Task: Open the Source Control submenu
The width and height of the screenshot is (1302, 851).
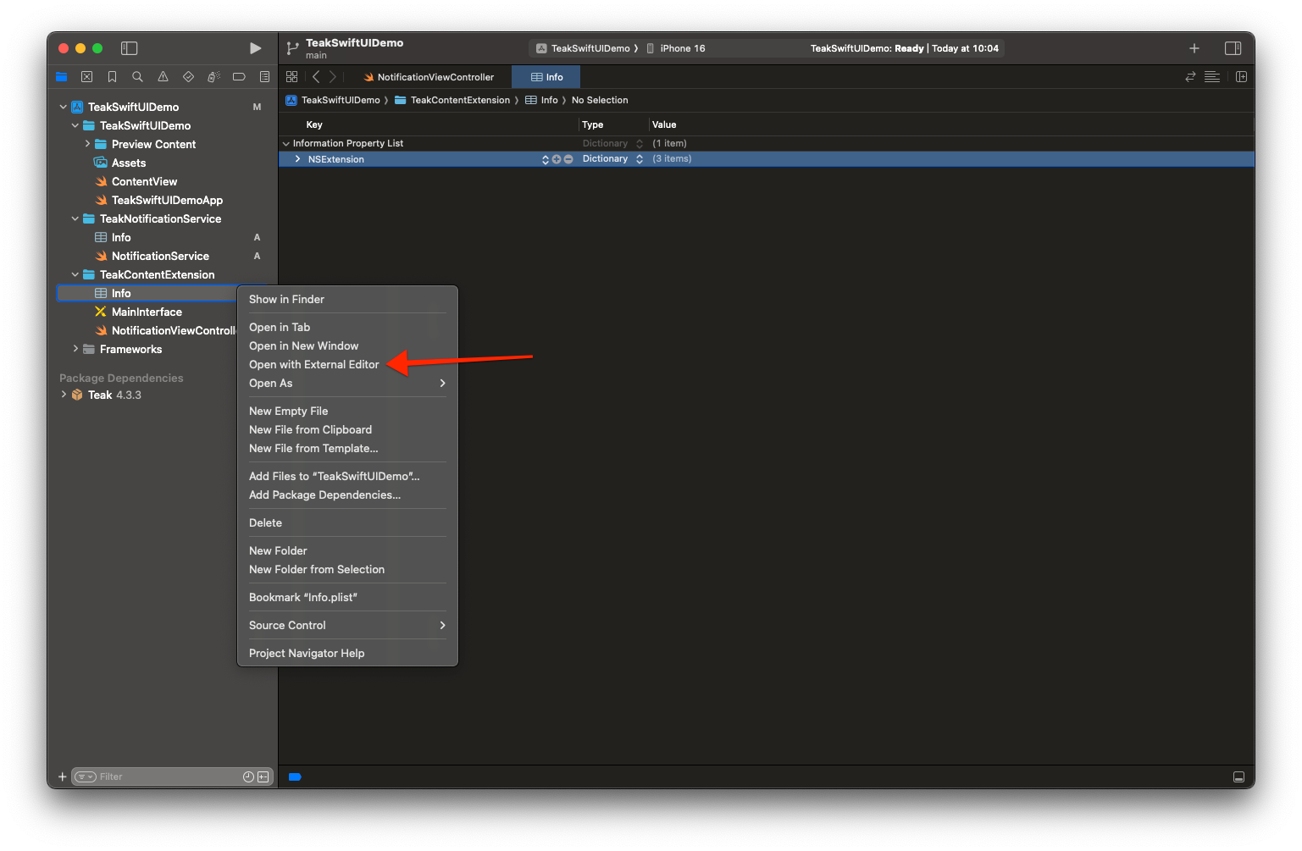Action: pos(347,626)
